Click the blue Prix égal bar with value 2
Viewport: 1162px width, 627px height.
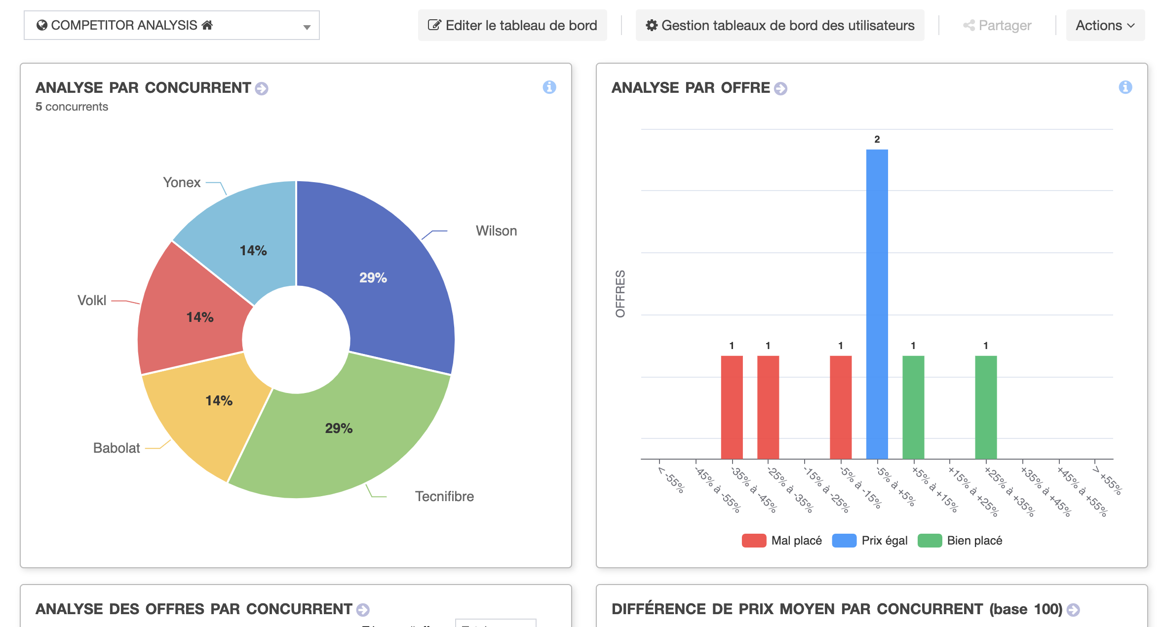[x=877, y=304]
